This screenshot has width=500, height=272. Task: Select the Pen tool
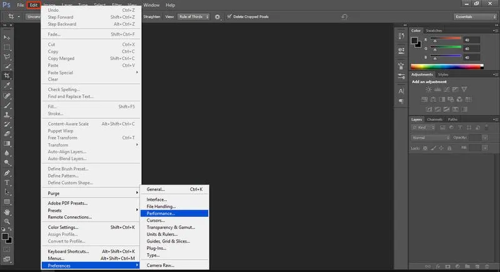pos(7,173)
